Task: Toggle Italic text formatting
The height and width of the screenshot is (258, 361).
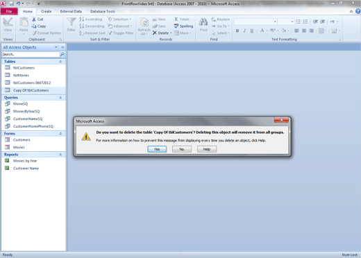Action: (244, 31)
